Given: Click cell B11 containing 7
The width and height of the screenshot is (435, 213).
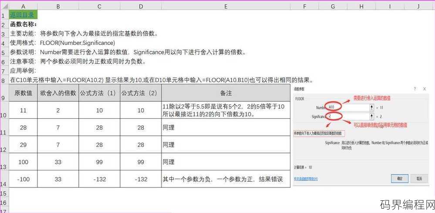Looking at the screenshot, I should tap(58, 127).
